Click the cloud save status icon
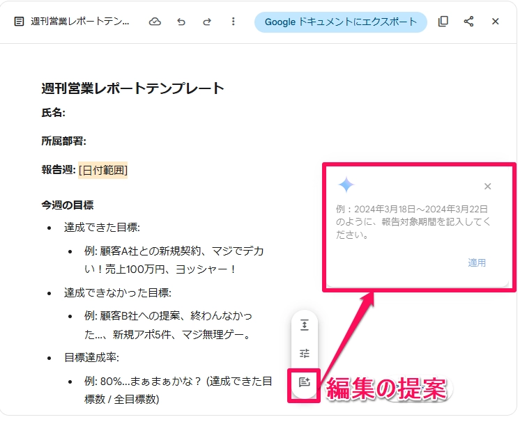527x424 pixels. 155,22
